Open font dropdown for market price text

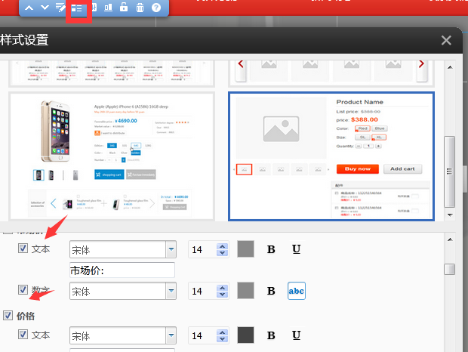click(171, 249)
